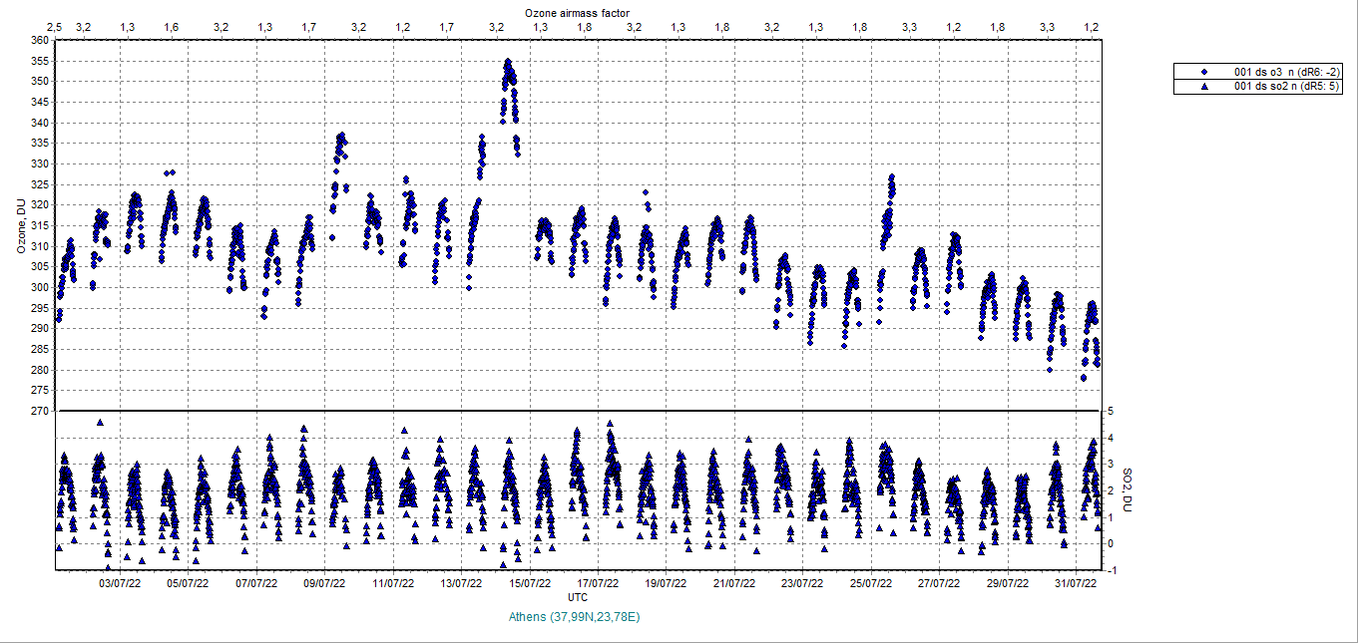Click the 'Ozone airmass factor' top axis title
Image resolution: width=1358 pixels, height=643 pixels.
578,11
